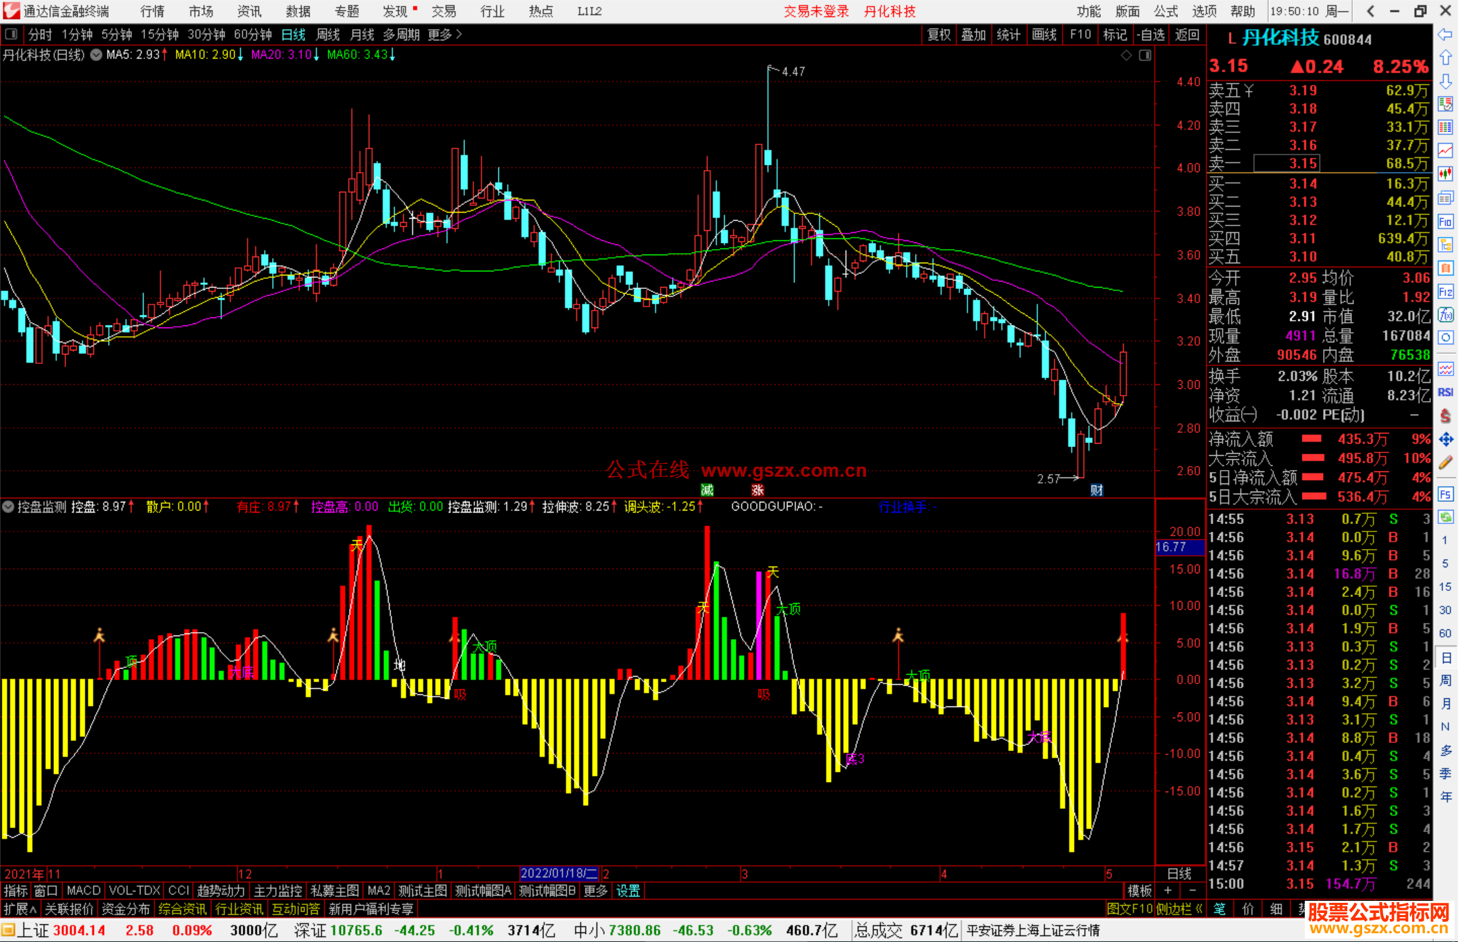The width and height of the screenshot is (1458, 942).
Task: Toggle the chart layout square at toolbar left
Action: tap(11, 34)
